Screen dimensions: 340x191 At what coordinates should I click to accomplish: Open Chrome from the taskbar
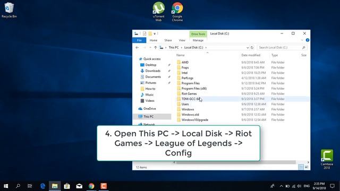click(91, 186)
